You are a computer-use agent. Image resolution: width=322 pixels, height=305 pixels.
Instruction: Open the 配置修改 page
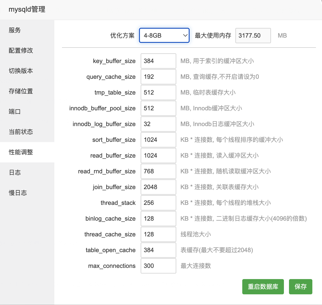21,51
